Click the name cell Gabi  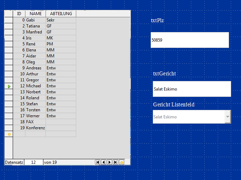tap(35, 20)
